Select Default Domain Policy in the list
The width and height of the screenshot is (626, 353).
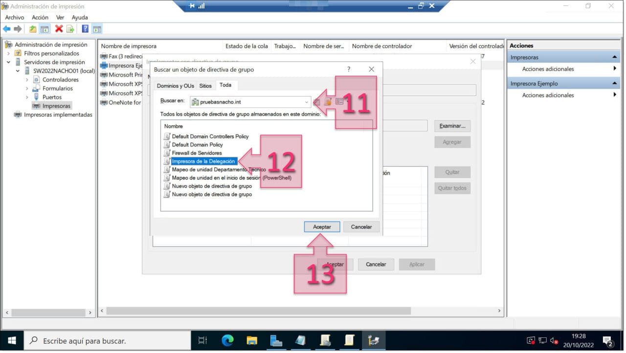197,145
